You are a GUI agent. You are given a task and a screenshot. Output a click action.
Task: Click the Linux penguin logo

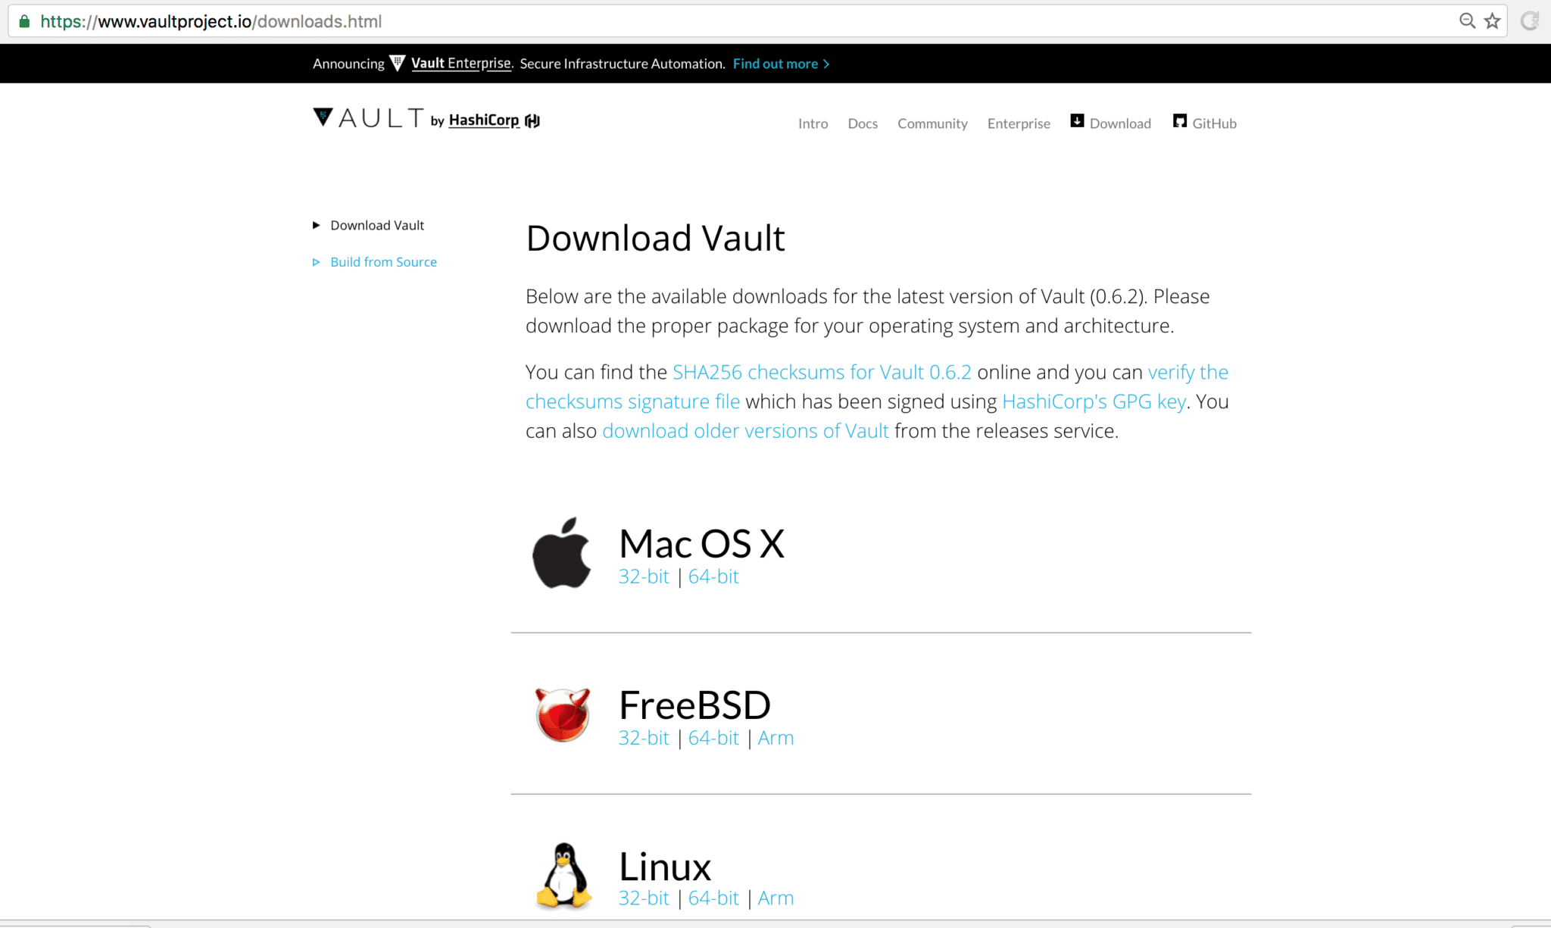click(x=564, y=875)
